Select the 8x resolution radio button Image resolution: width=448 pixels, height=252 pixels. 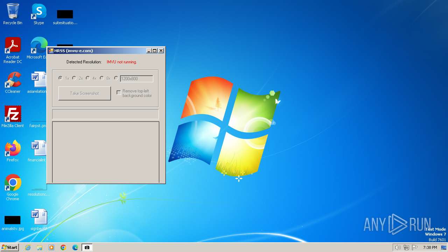click(102, 78)
